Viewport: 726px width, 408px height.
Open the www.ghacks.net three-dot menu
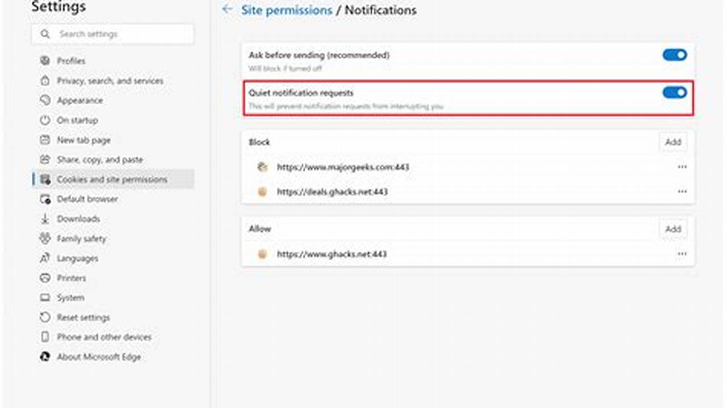[x=682, y=254]
